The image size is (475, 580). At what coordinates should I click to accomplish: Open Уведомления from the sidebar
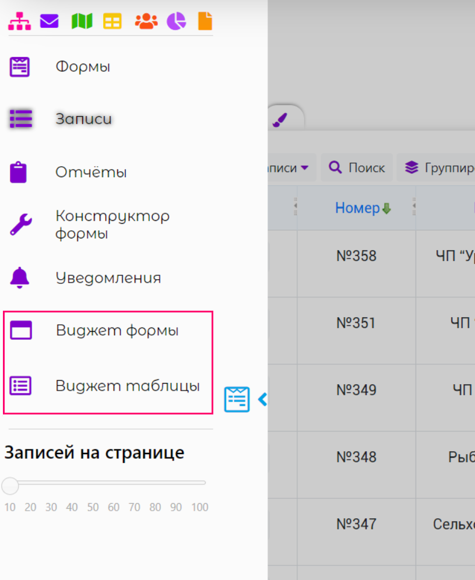[x=108, y=278]
